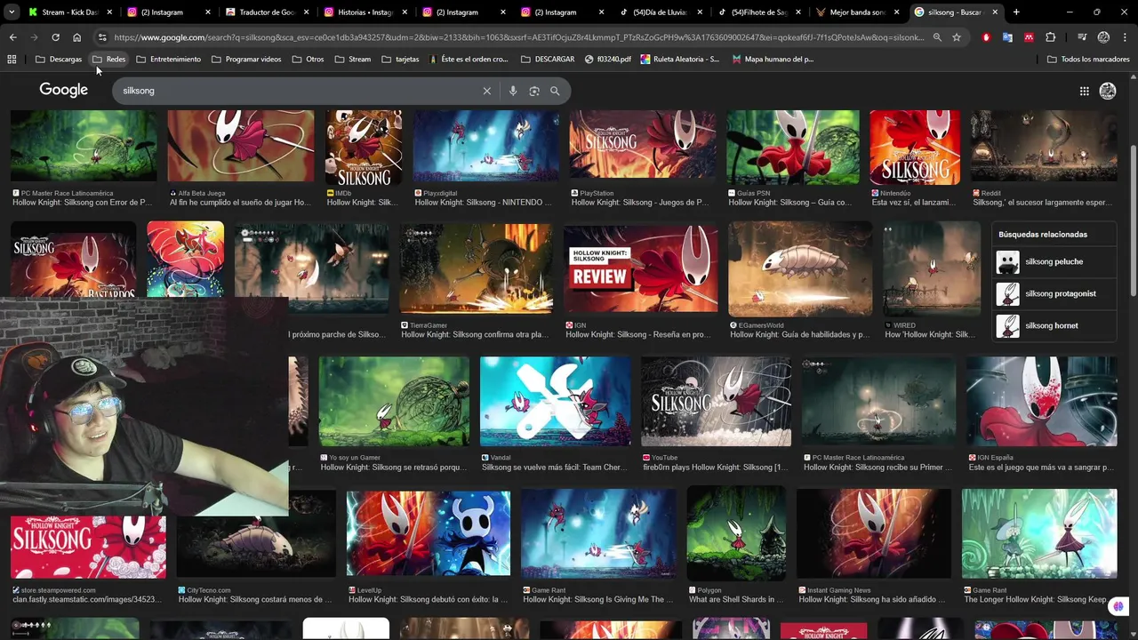Open Todos los marcadores folder
This screenshot has height=640, width=1138.
pos(1088,59)
